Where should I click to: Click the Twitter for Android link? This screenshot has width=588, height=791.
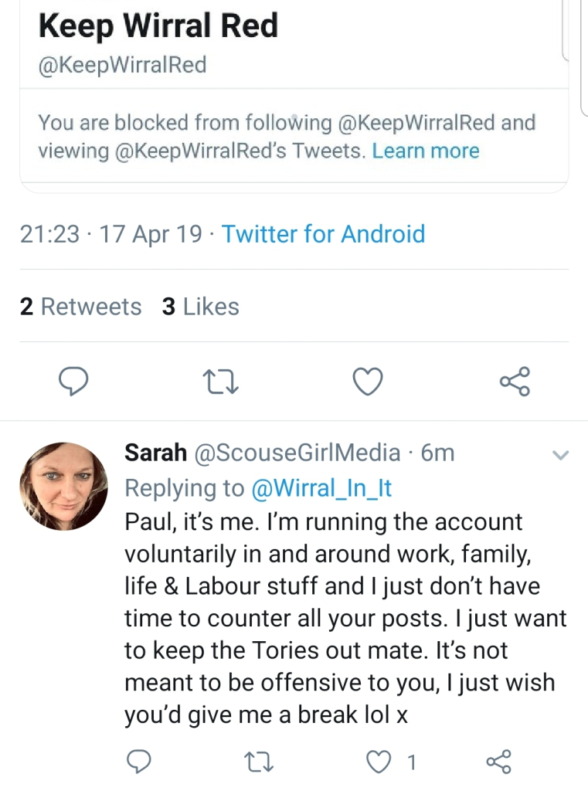click(x=323, y=233)
